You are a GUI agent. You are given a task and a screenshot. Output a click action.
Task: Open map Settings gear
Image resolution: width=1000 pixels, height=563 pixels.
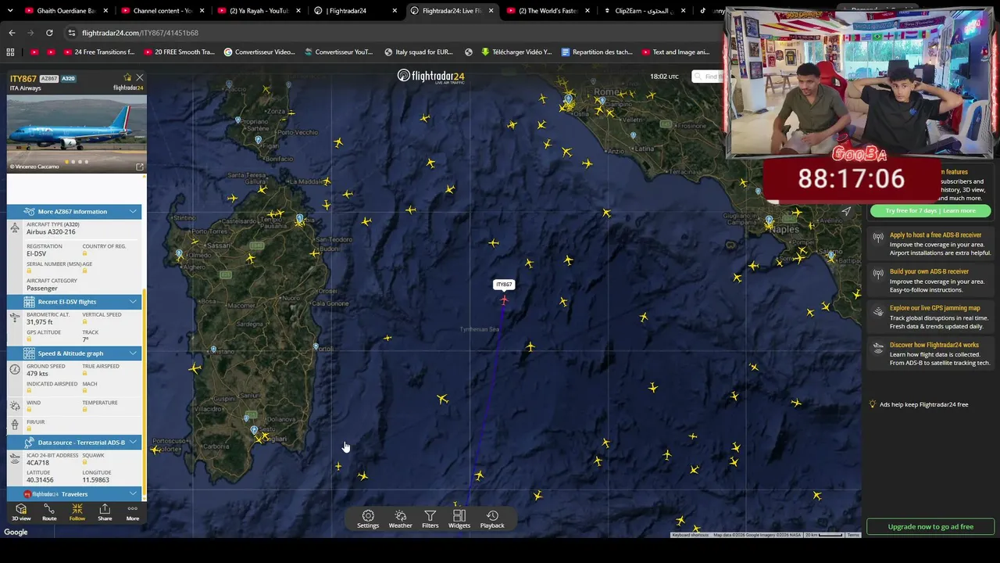pos(368,519)
